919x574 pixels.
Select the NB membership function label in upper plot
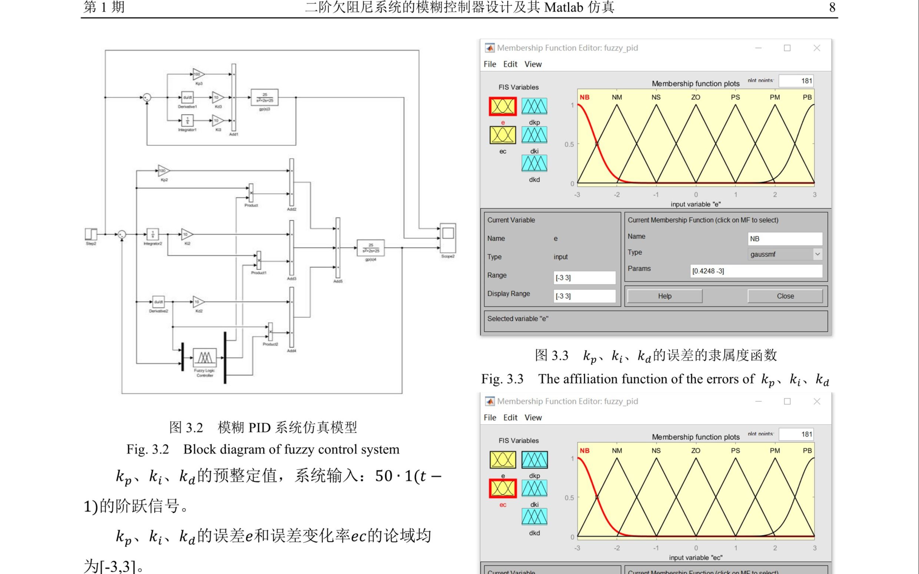585,97
